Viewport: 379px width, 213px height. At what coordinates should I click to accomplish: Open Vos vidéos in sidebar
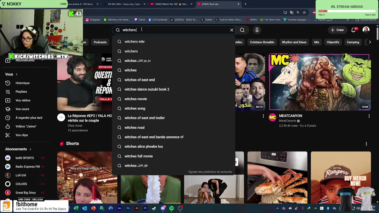[23, 100]
